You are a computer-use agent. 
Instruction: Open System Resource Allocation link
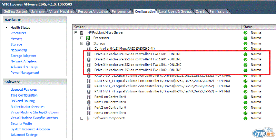pos(30,129)
